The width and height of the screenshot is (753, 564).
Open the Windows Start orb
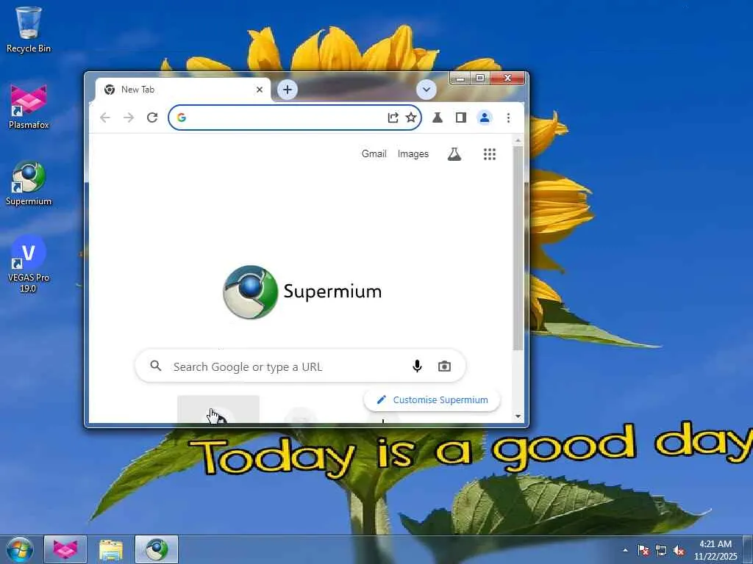click(x=20, y=549)
